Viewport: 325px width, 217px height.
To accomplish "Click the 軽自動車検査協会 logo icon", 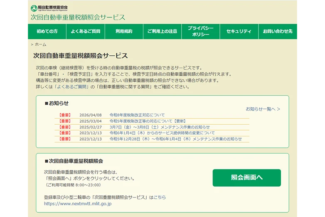I will click(x=34, y=8).
